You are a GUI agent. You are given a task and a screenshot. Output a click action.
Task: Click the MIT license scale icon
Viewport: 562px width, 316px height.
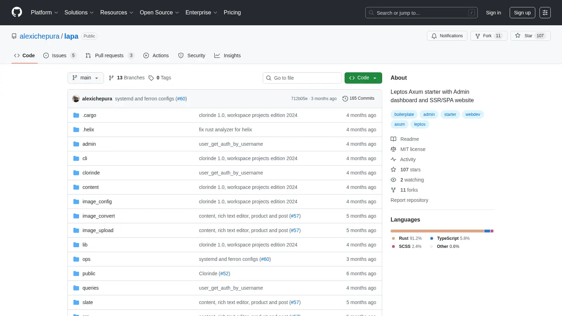point(393,149)
